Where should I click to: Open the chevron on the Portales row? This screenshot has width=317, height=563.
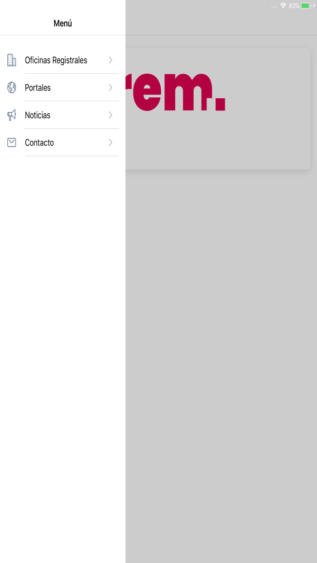click(x=110, y=88)
